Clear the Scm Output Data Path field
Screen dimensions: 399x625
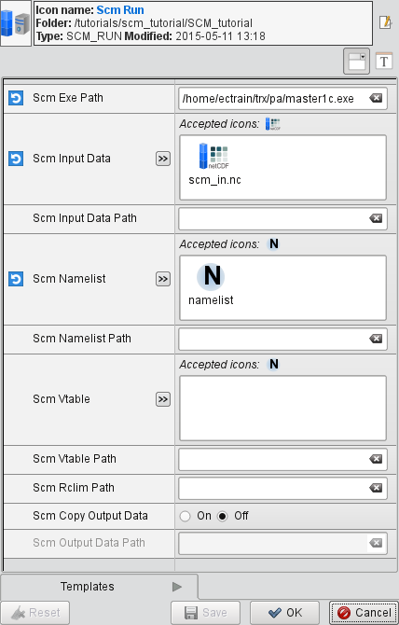tap(376, 543)
